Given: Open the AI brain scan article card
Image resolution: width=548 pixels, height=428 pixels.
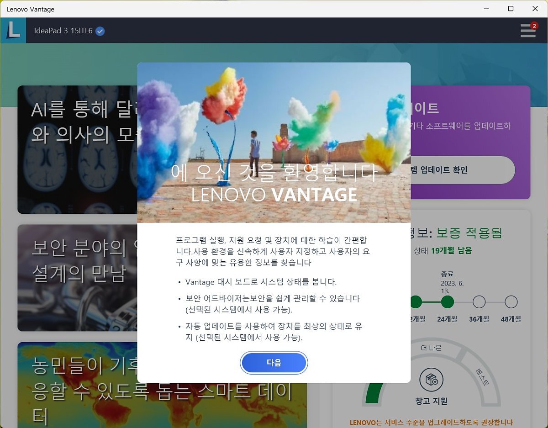Looking at the screenshot, I should [x=78, y=149].
